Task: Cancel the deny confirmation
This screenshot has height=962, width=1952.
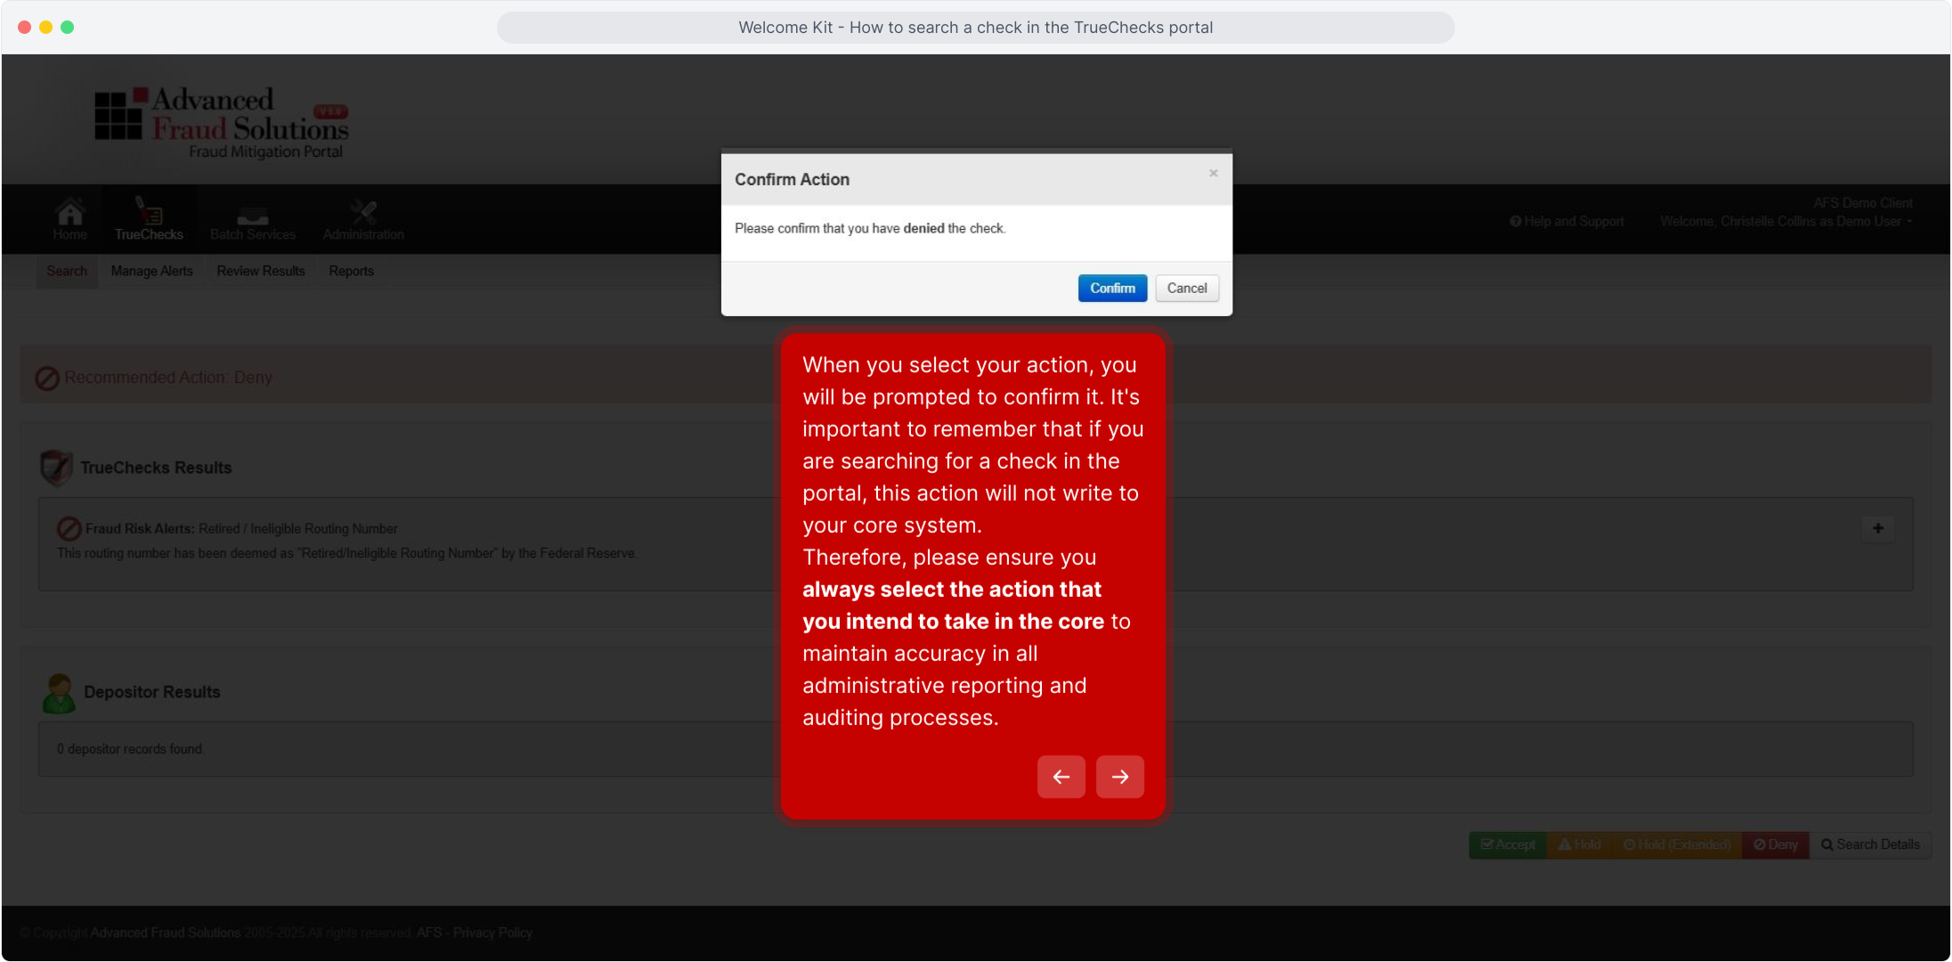Action: 1187,288
